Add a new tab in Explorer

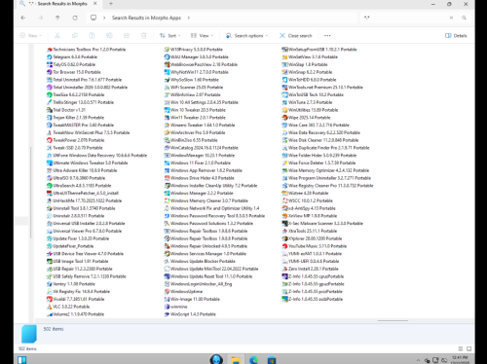(111, 4)
